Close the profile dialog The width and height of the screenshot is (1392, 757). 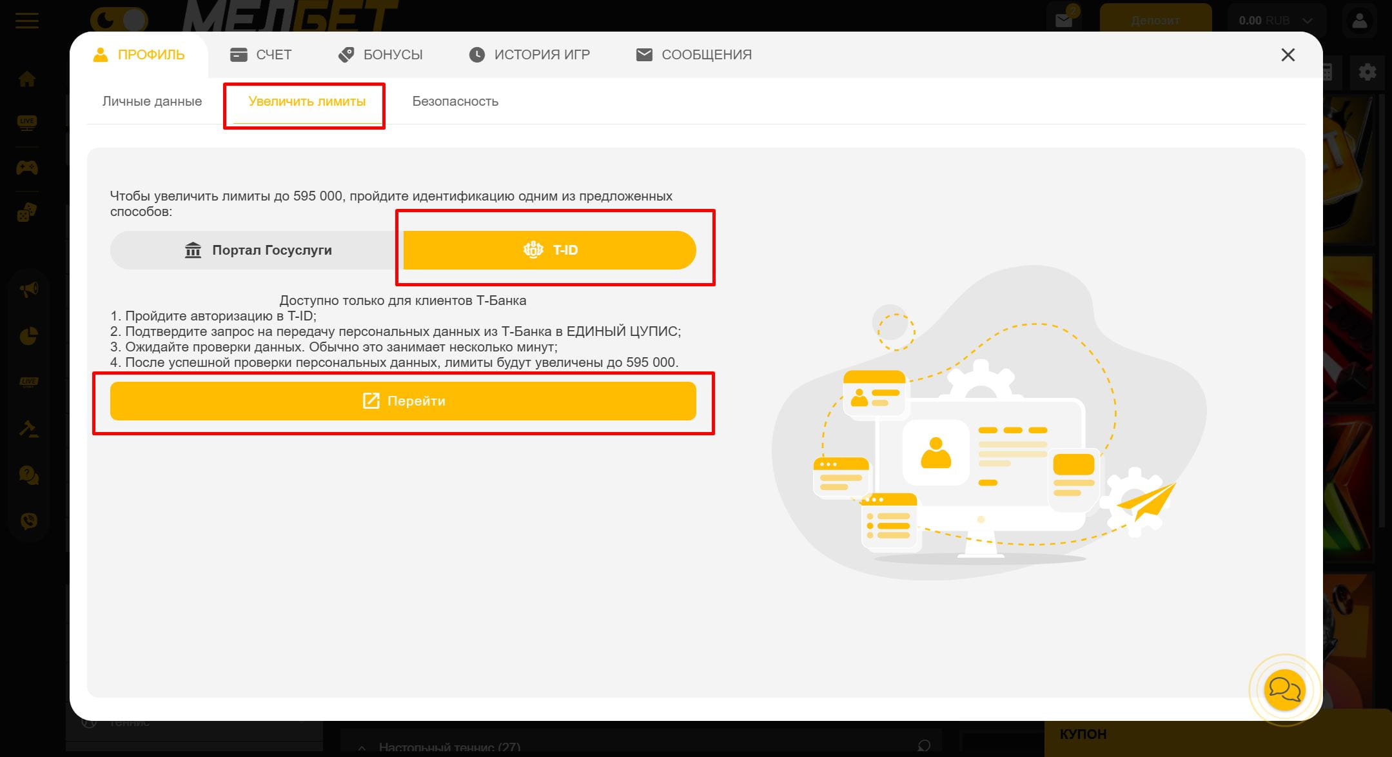1288,55
